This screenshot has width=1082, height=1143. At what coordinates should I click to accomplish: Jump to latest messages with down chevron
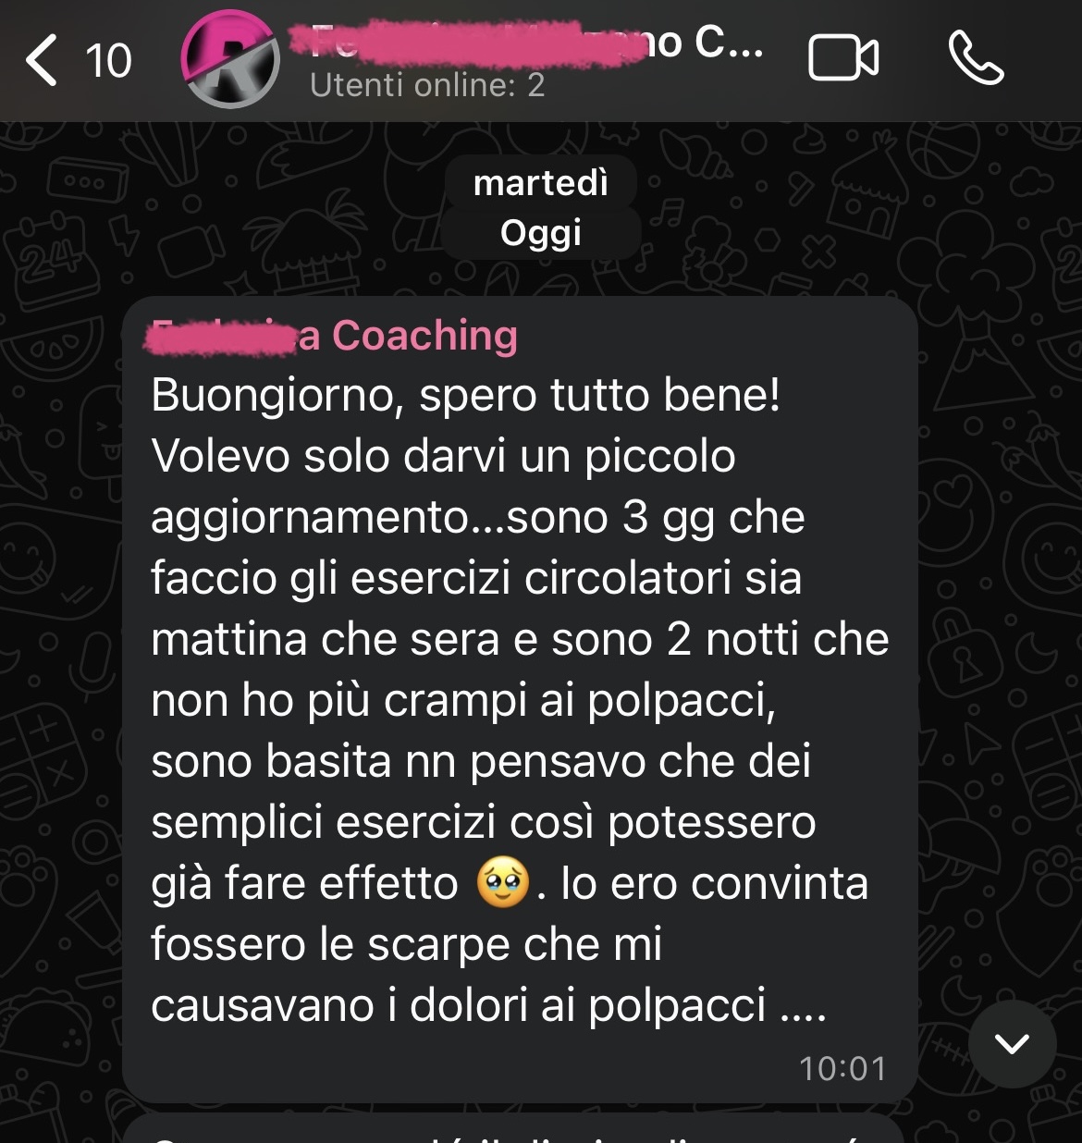coord(1012,1044)
